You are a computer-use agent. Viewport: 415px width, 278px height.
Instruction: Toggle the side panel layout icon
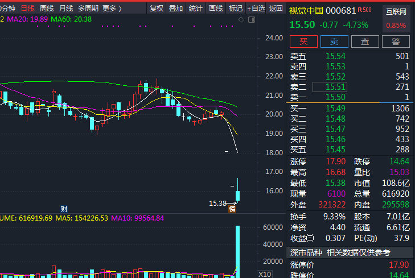point(252,19)
